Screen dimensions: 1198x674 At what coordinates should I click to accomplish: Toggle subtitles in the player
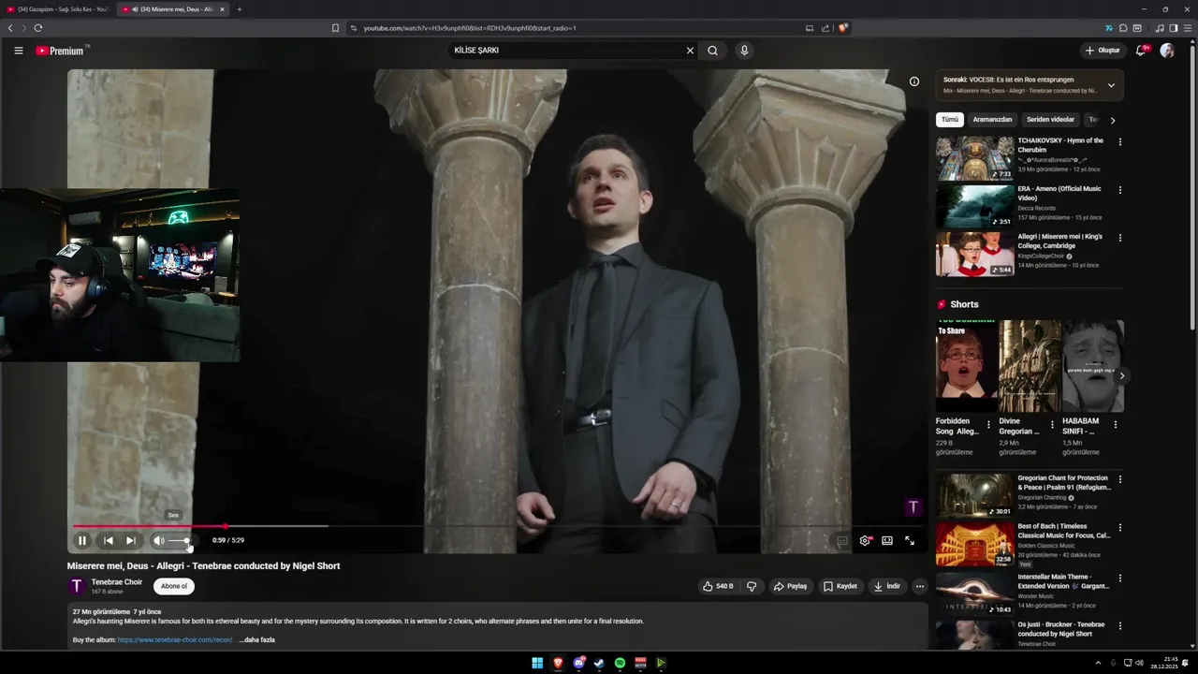pyautogui.click(x=842, y=540)
